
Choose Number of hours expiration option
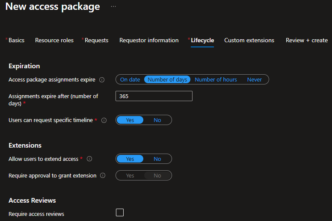[x=216, y=80]
